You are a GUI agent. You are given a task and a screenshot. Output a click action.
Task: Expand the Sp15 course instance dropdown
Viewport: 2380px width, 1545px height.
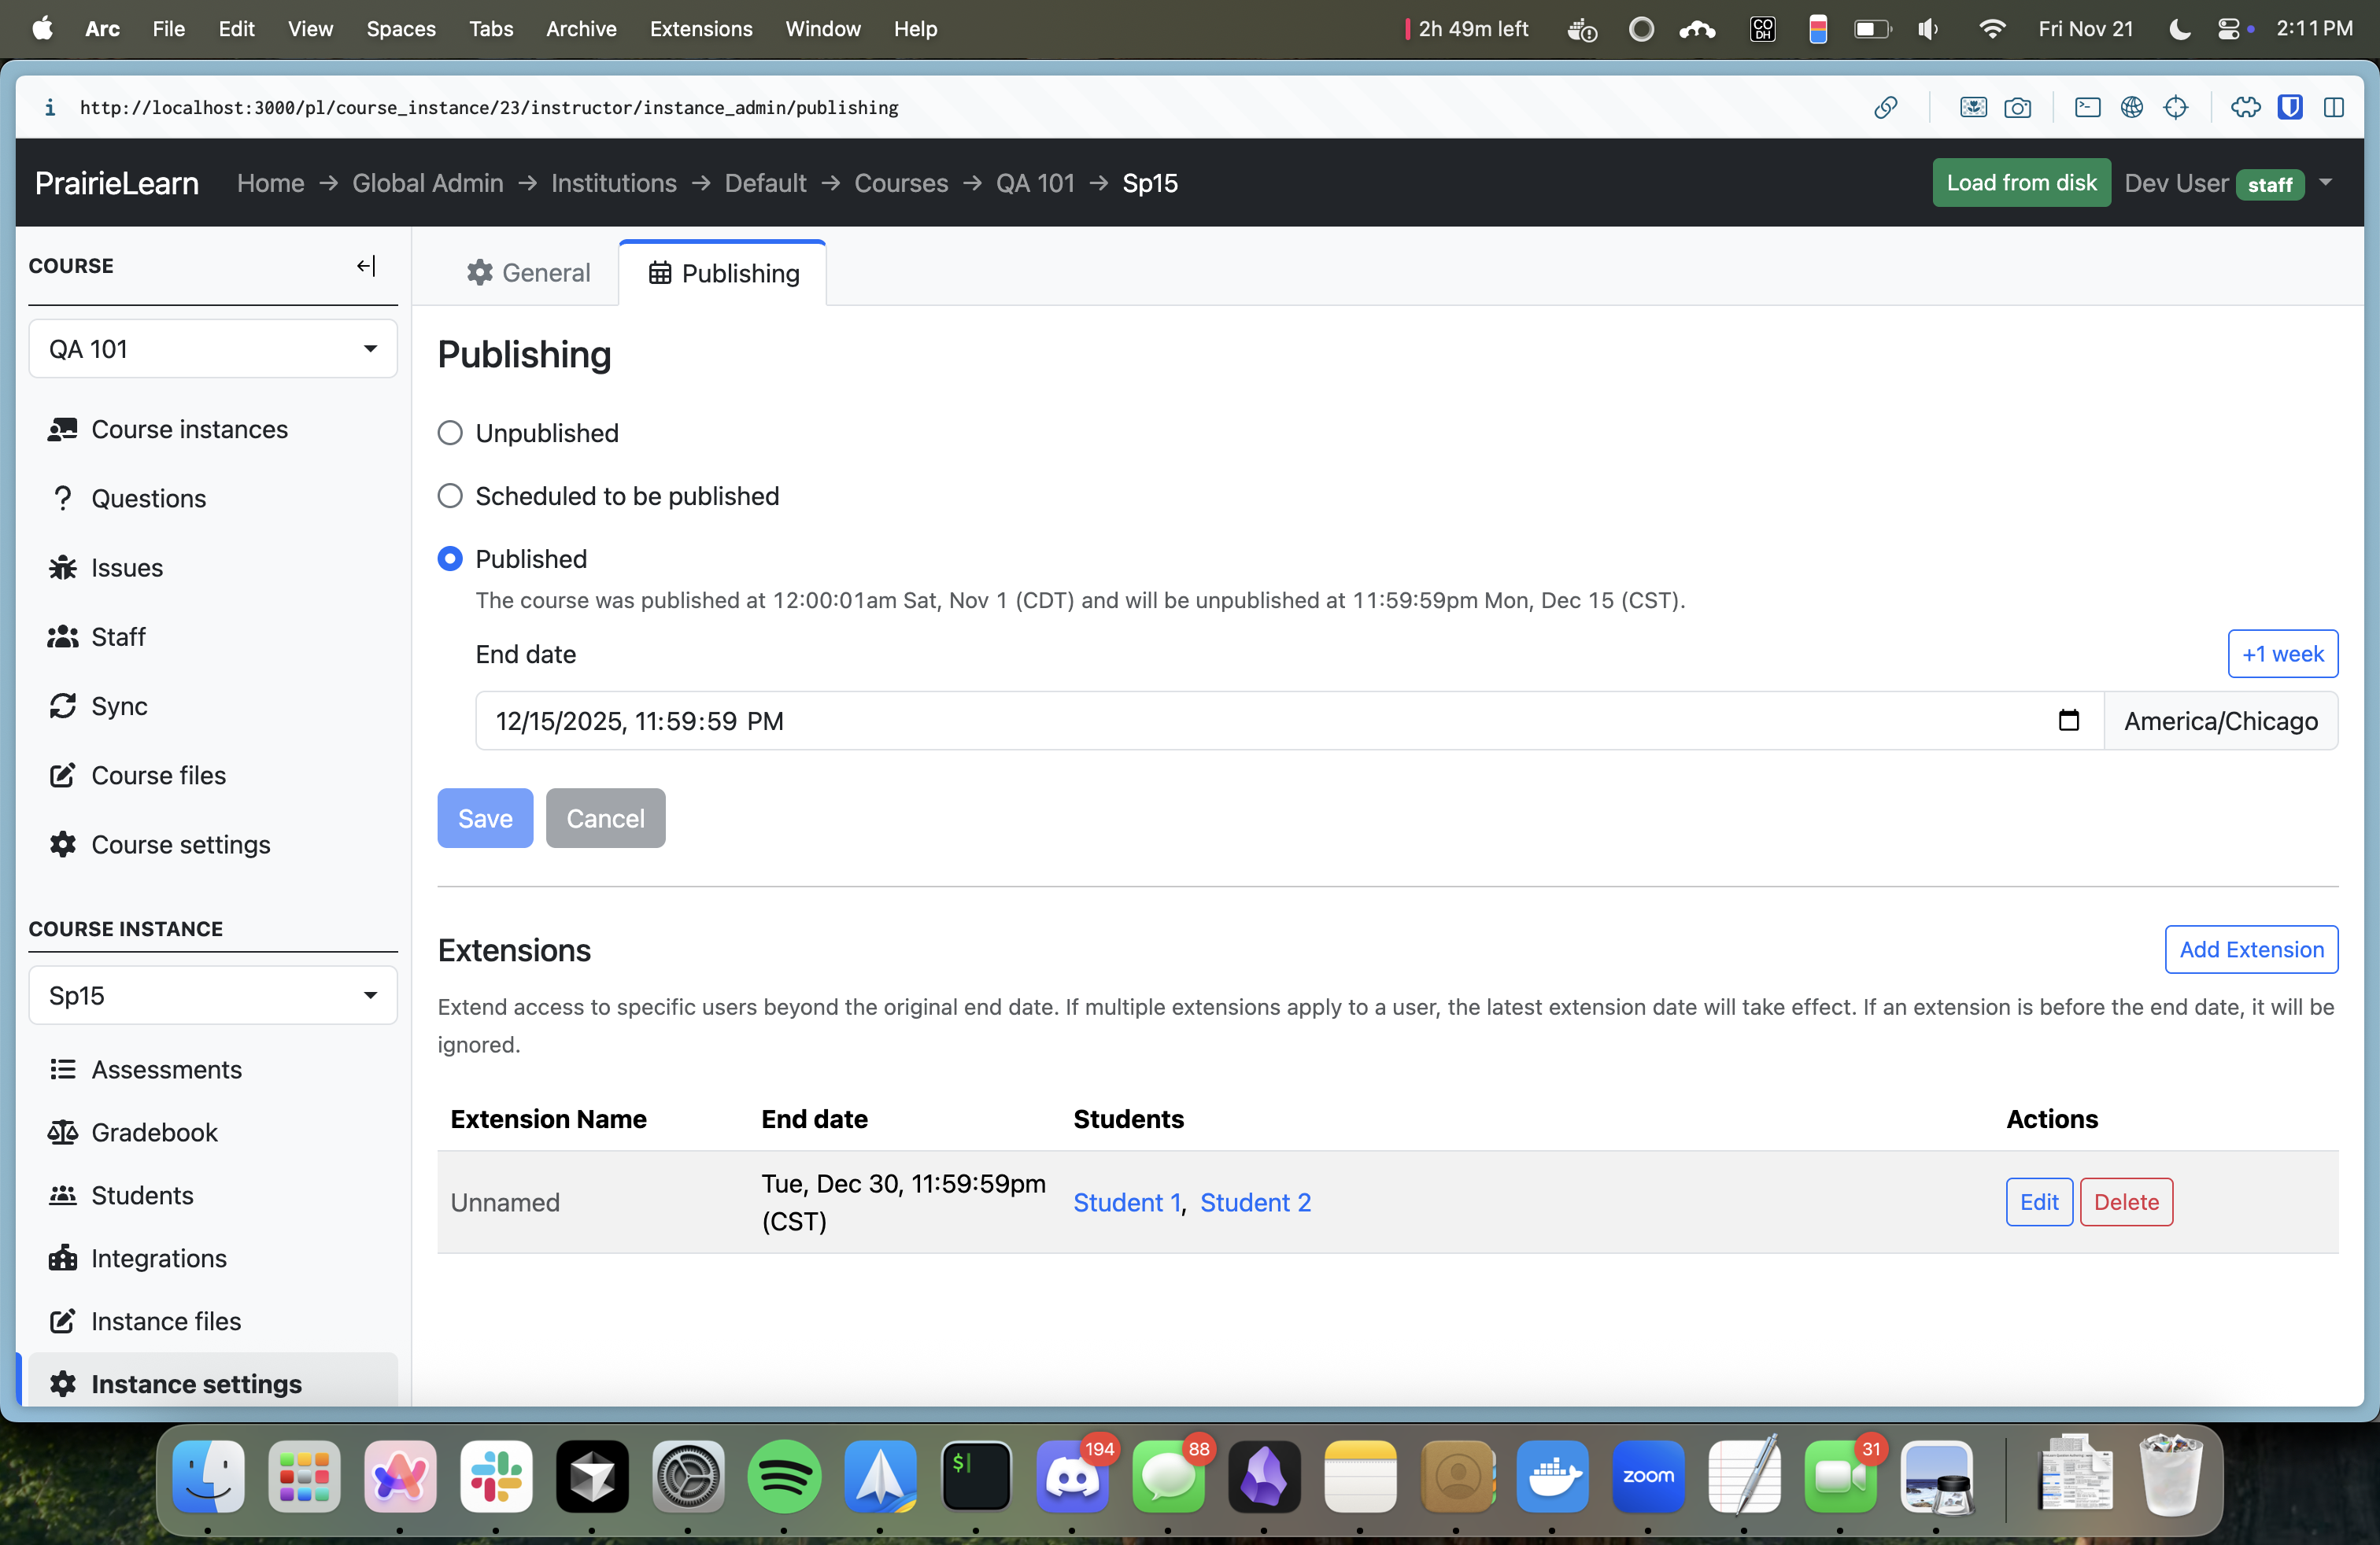tap(213, 995)
